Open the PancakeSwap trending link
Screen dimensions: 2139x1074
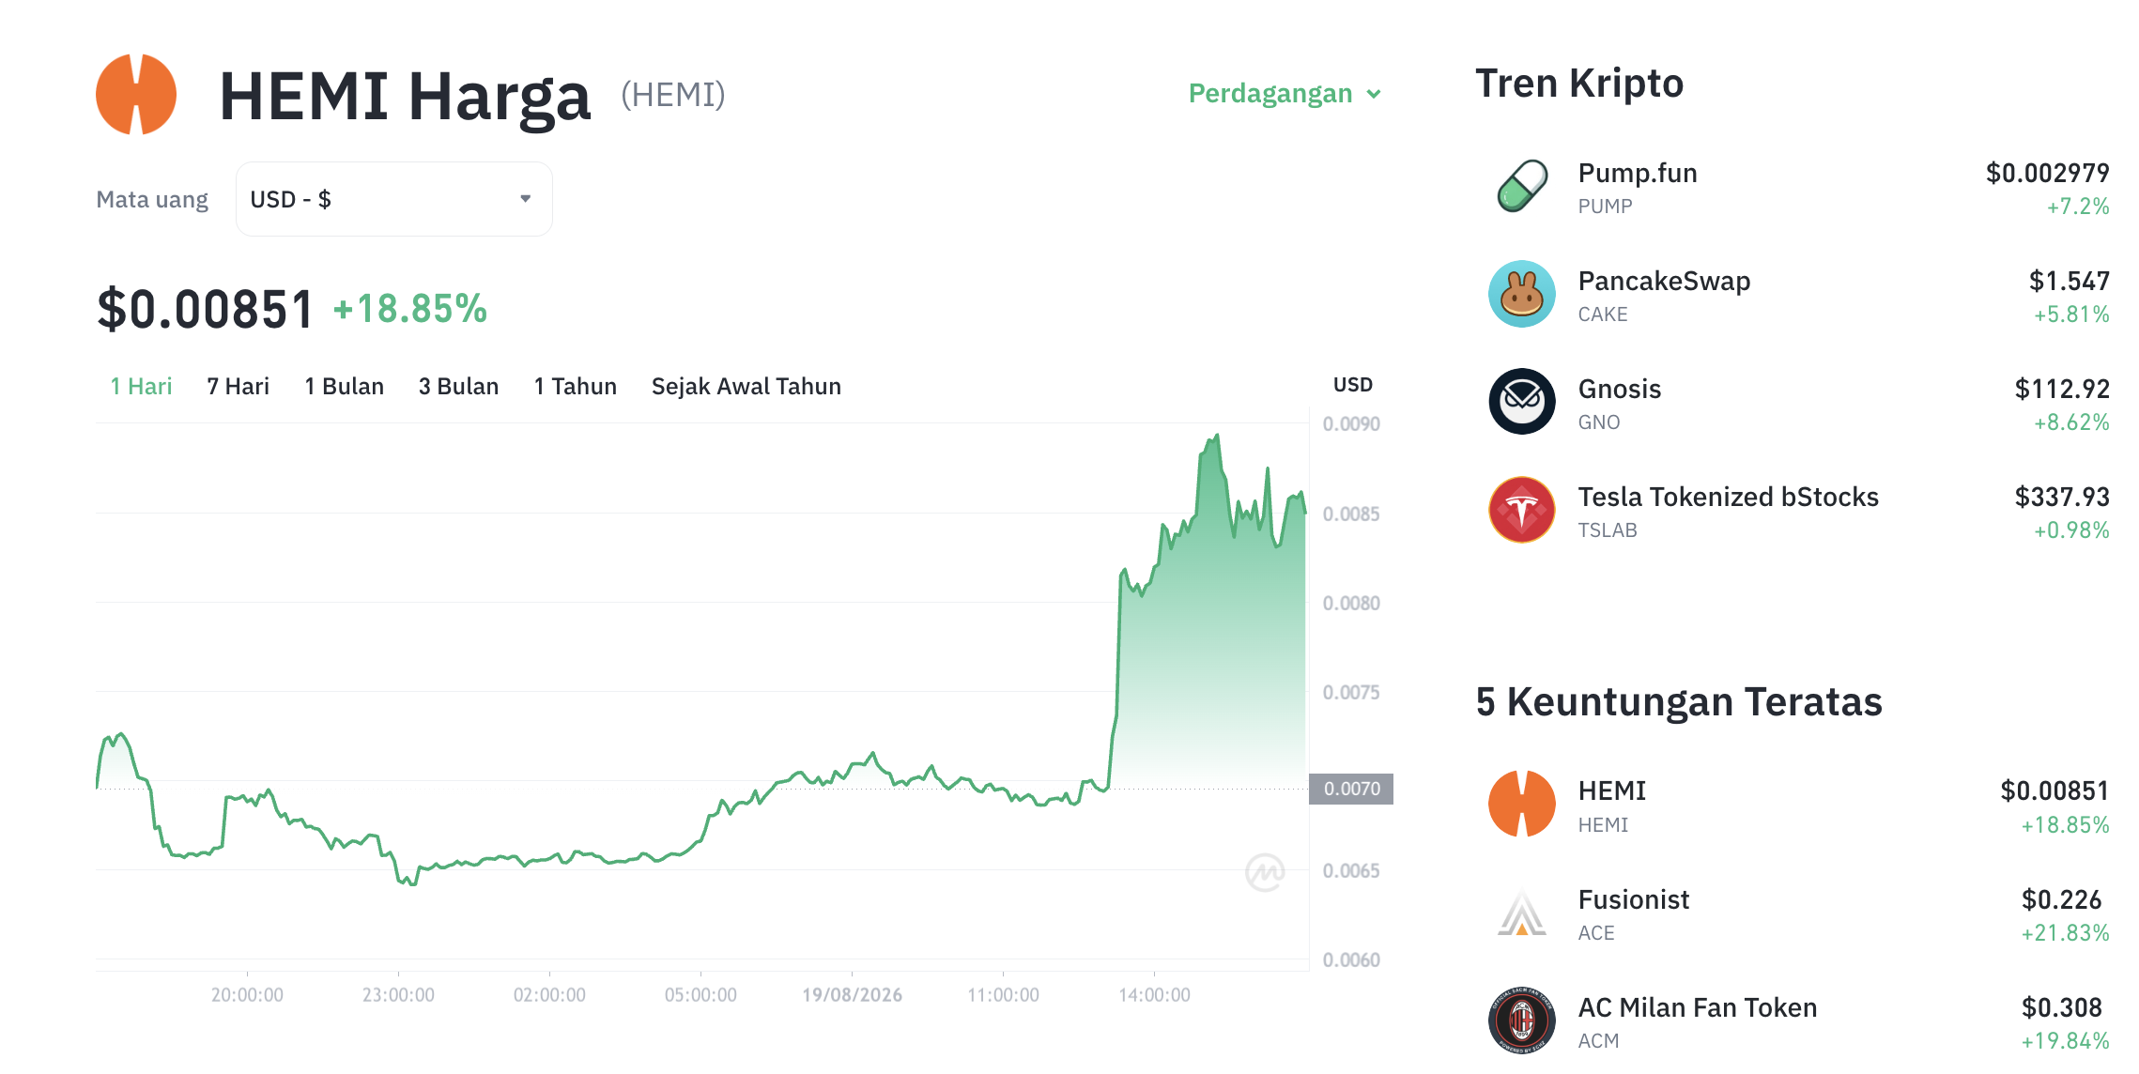tap(1799, 295)
